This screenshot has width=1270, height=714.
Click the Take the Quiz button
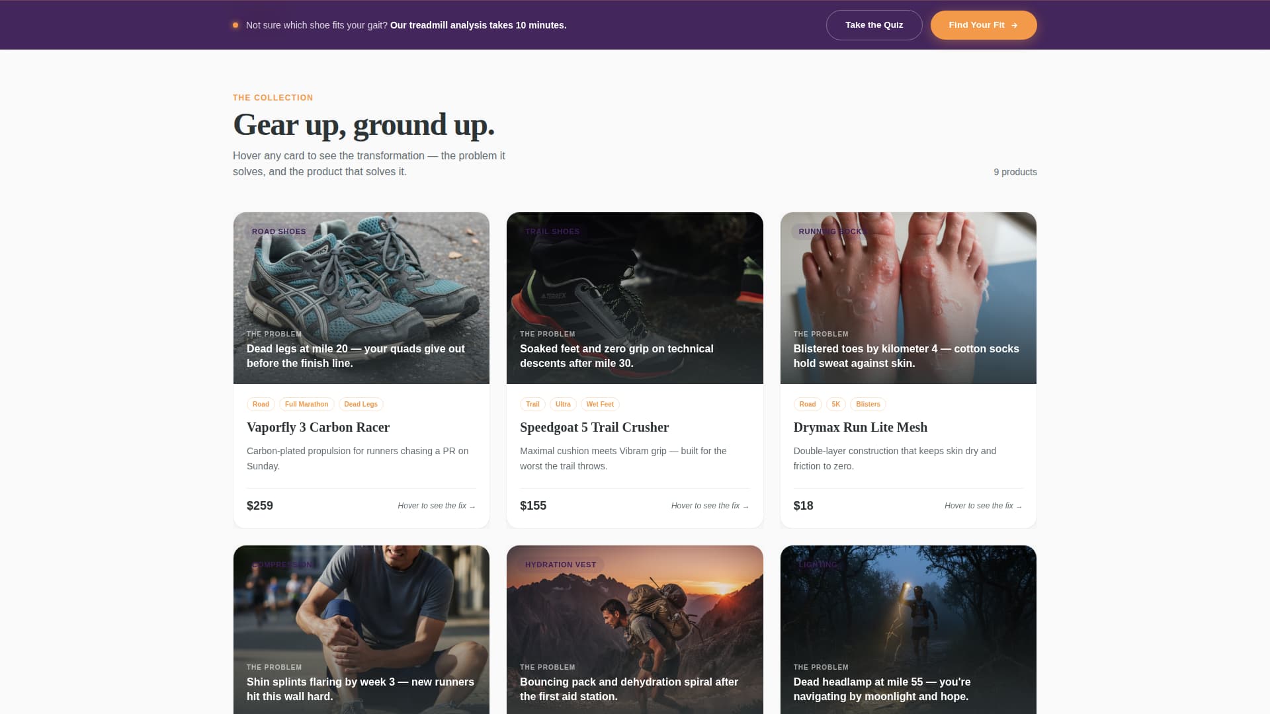pos(874,25)
